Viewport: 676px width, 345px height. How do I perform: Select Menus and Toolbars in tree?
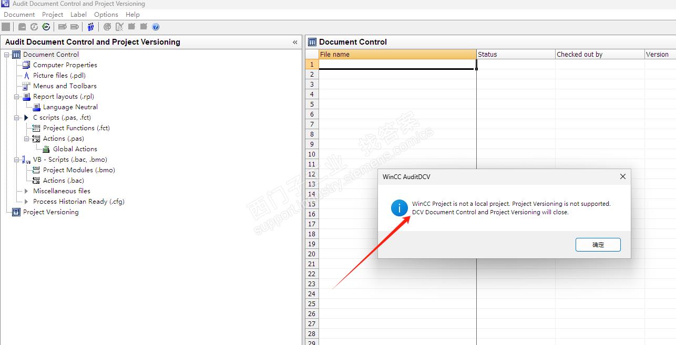pos(65,86)
